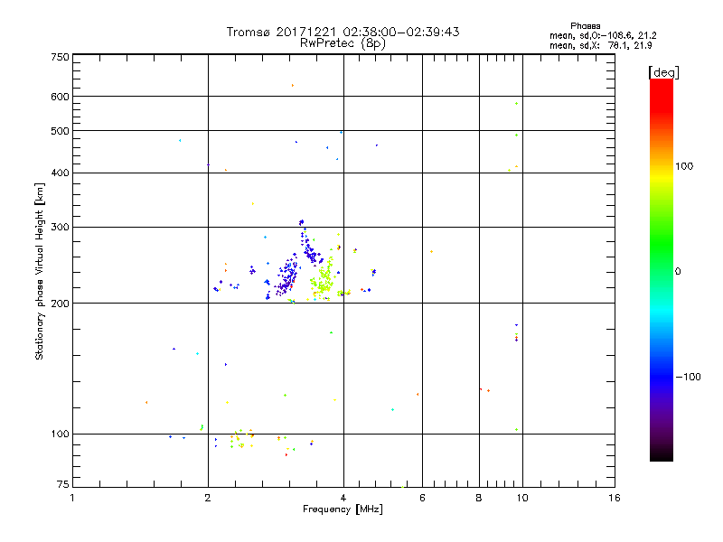Screen dimensions: 723x542
Task: Click the '10' x-axis tick label
Action: (522, 498)
